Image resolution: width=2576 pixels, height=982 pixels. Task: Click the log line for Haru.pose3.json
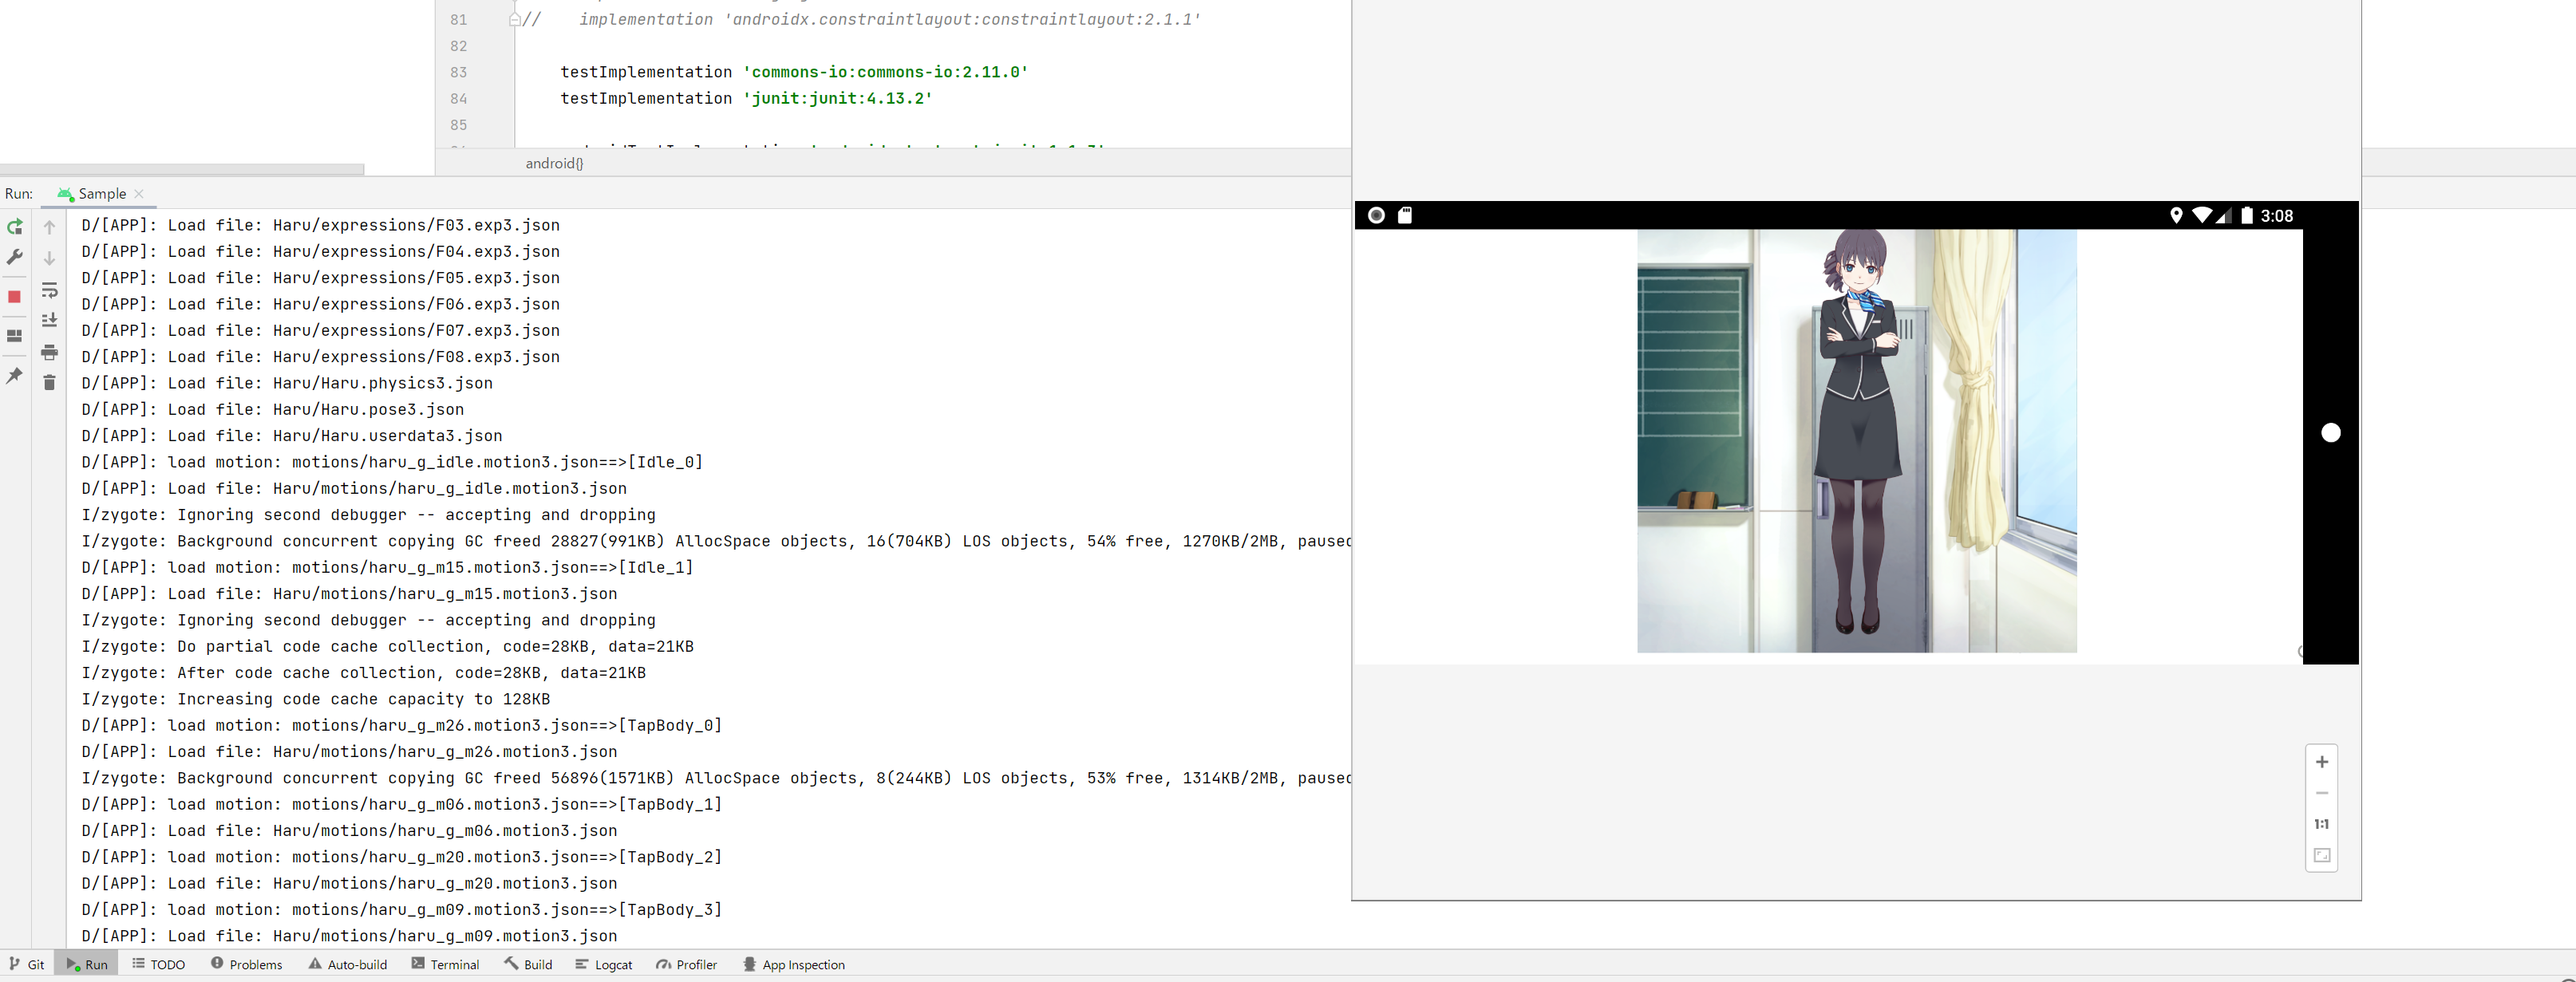click(273, 409)
